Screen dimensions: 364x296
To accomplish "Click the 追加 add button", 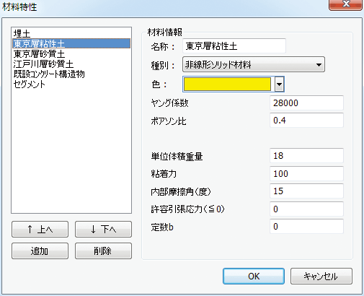I will click(40, 251).
